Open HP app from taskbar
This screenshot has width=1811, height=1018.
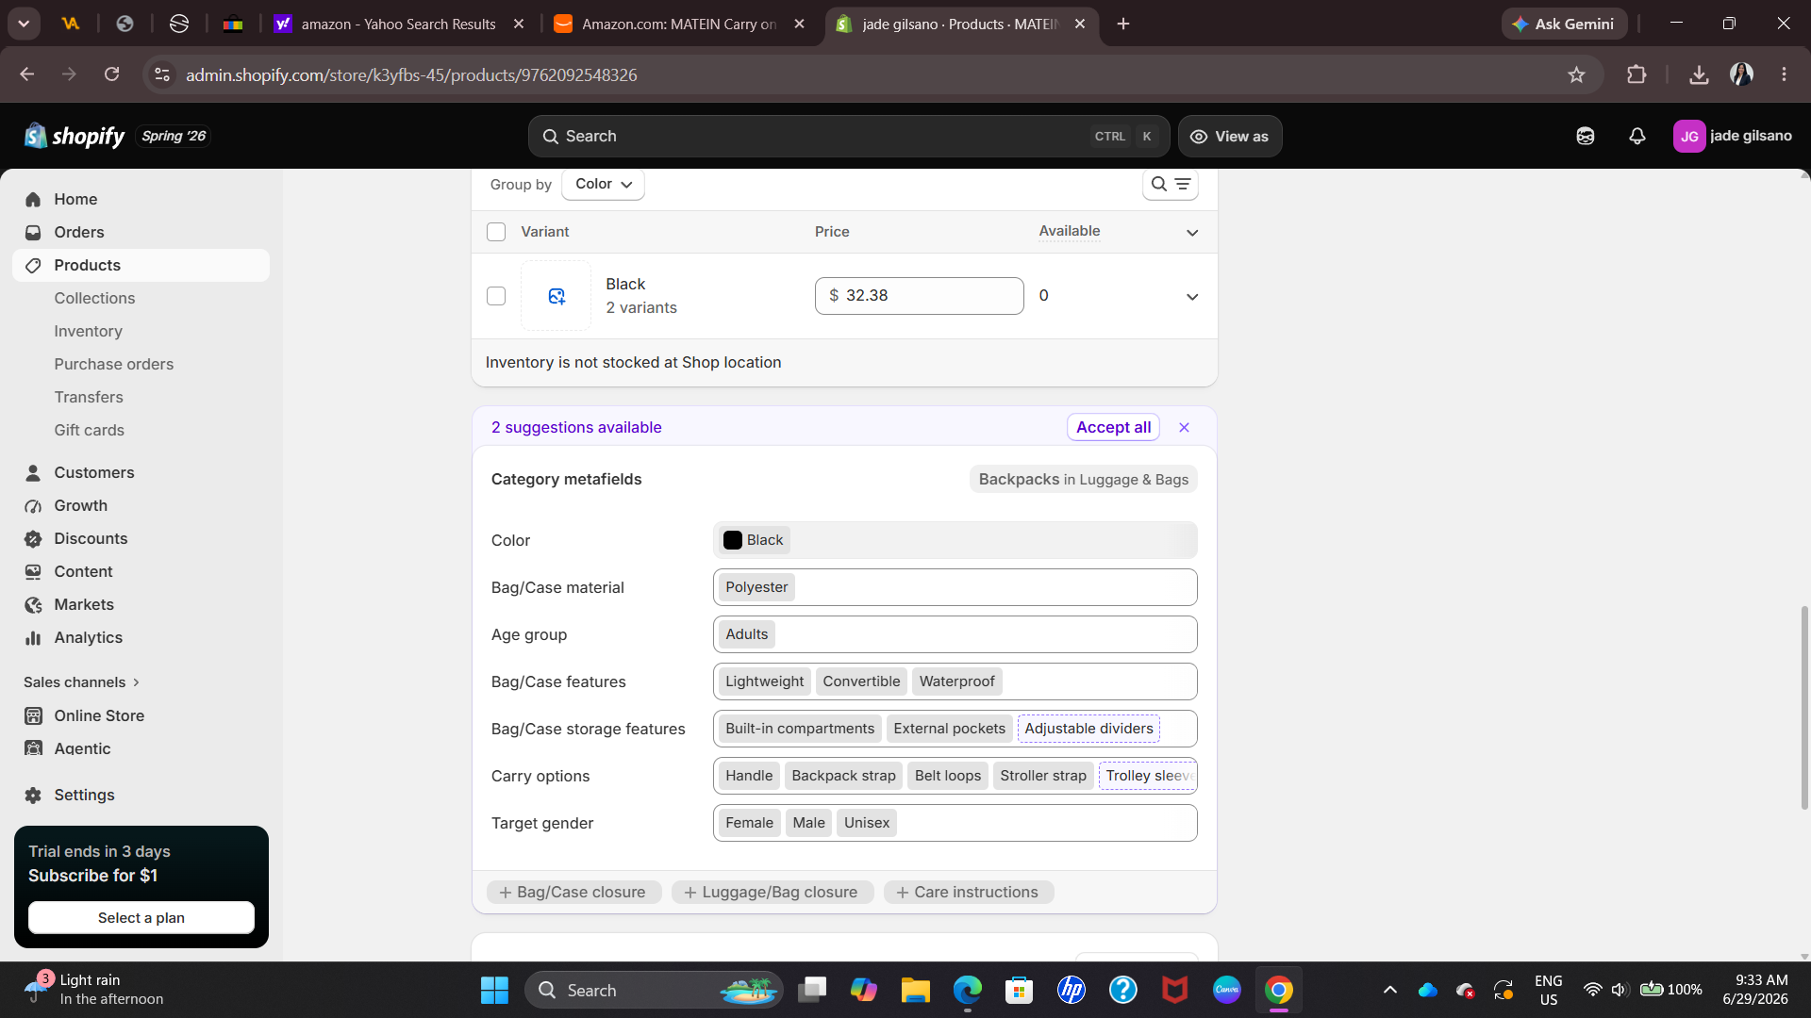click(x=1072, y=990)
